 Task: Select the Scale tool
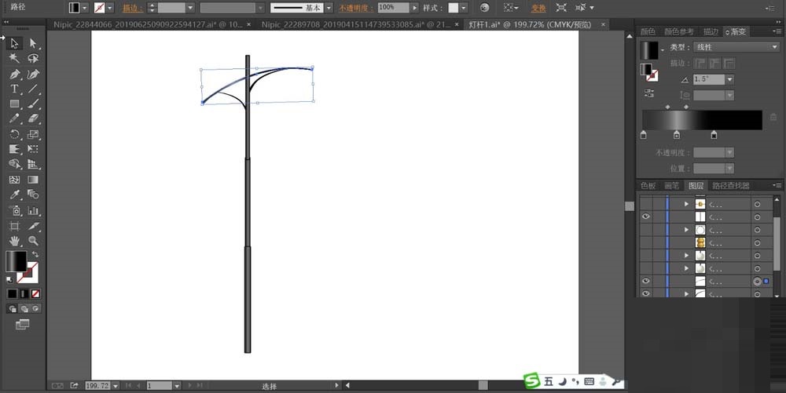click(33, 134)
